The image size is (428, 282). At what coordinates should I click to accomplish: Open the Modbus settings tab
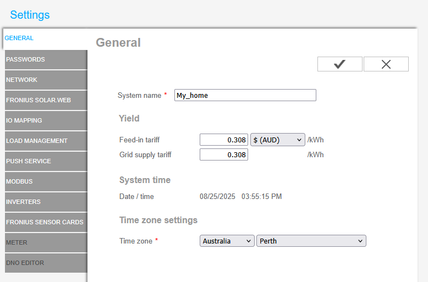[46, 181]
